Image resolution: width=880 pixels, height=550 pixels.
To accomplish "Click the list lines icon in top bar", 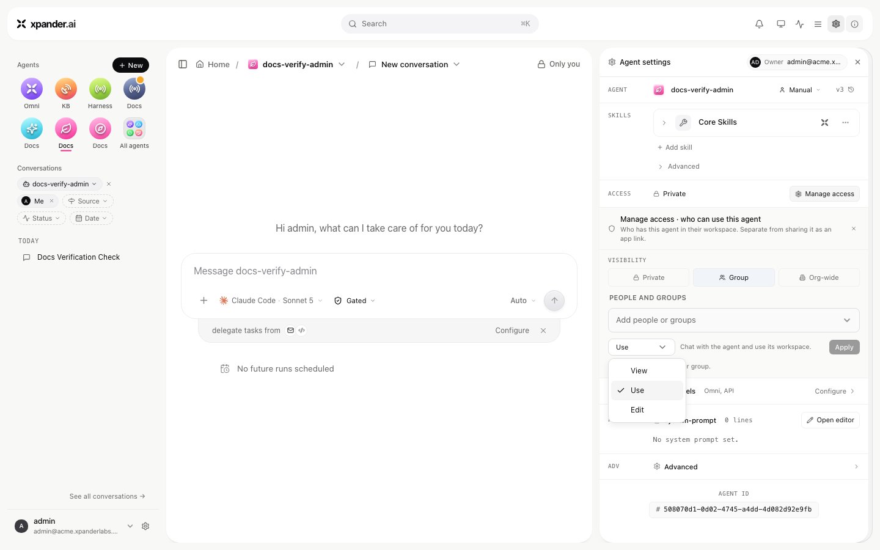I will [x=818, y=24].
